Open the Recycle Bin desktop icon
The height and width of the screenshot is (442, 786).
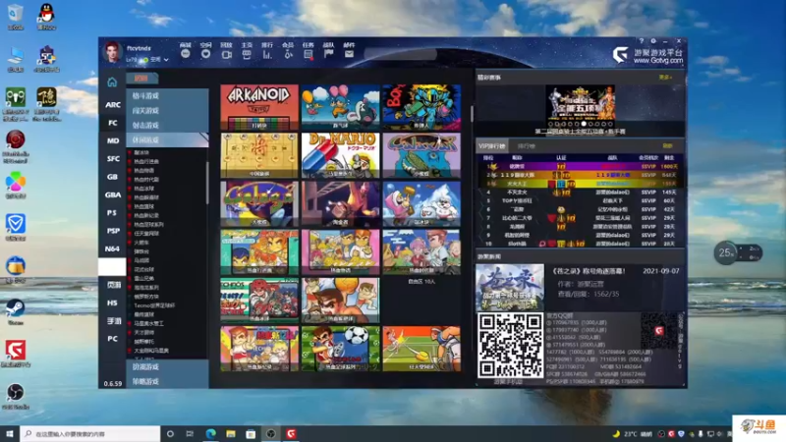click(16, 16)
